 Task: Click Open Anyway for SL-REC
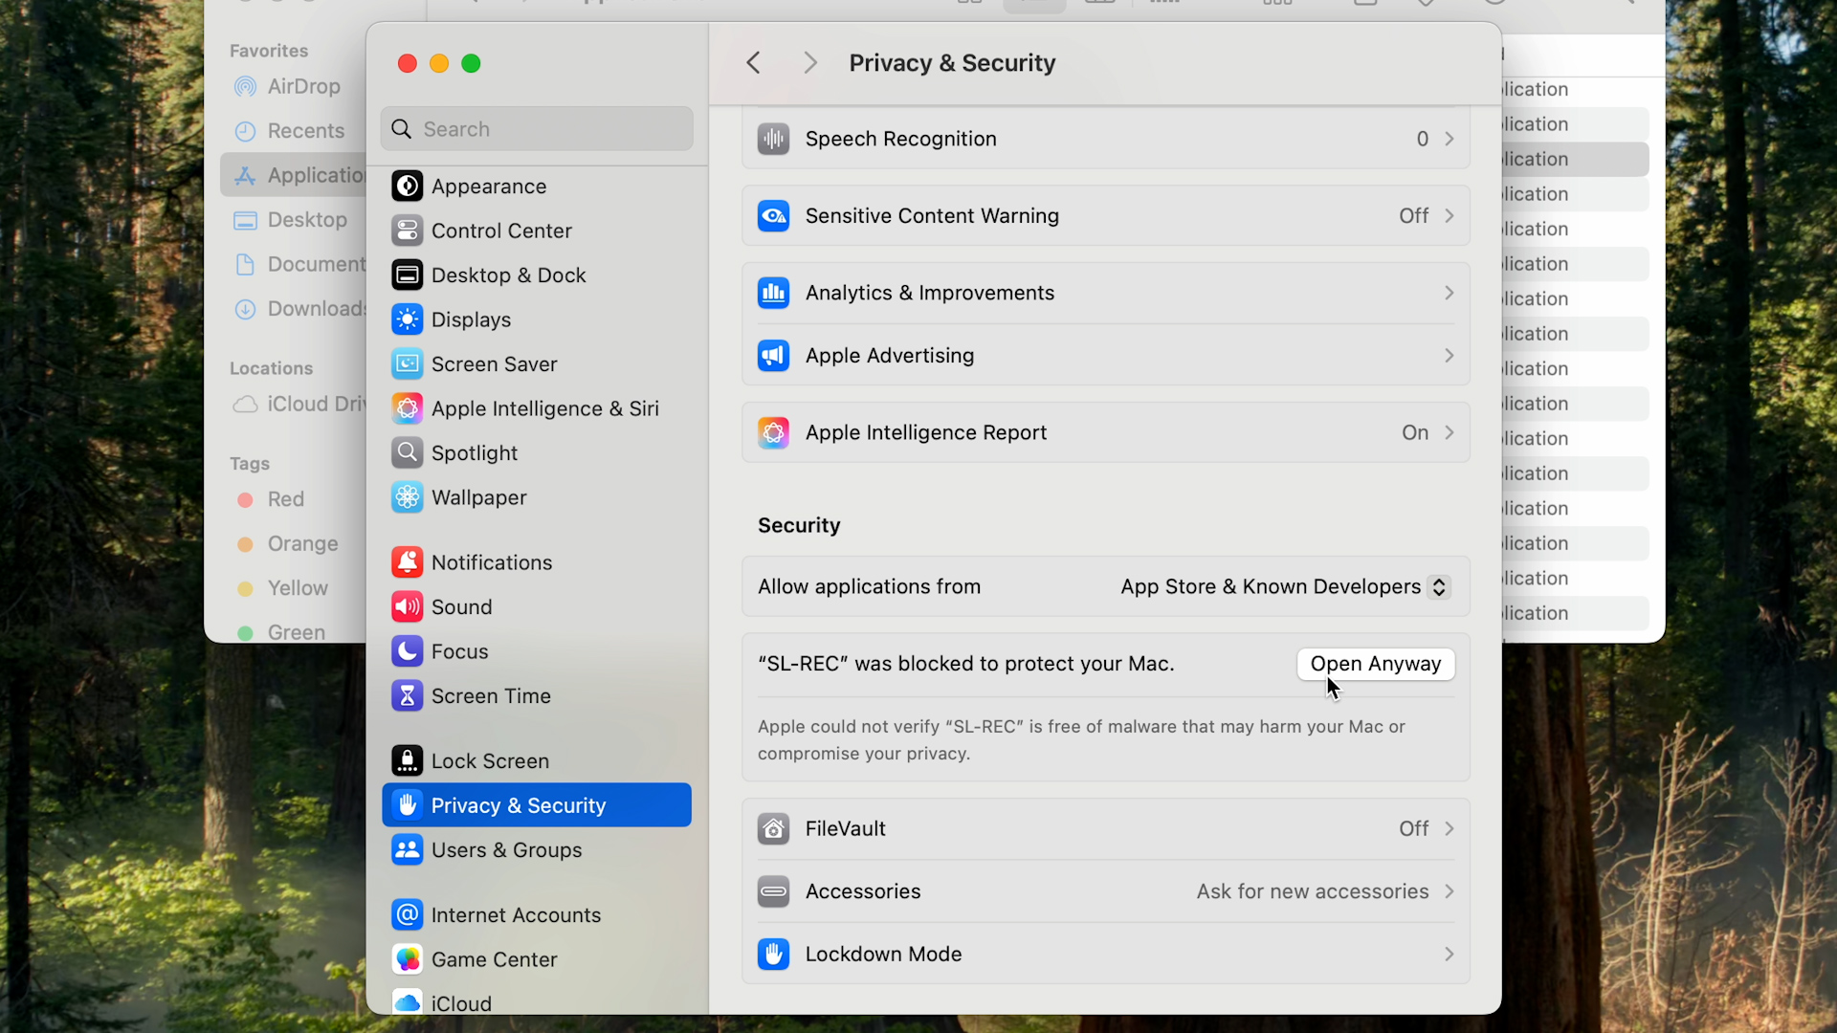click(x=1376, y=664)
